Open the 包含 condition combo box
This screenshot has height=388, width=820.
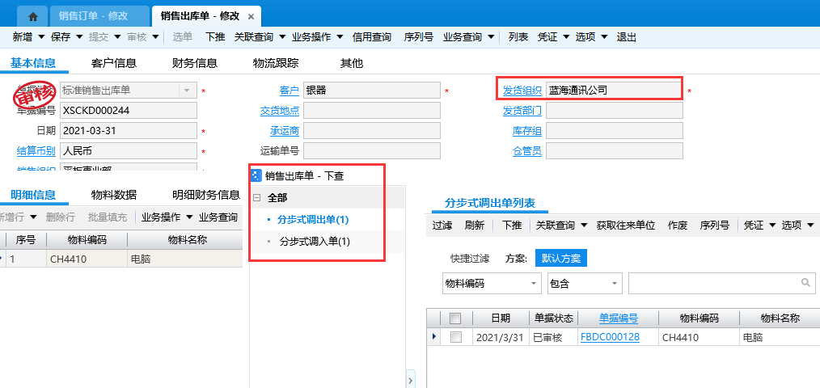tap(585, 284)
